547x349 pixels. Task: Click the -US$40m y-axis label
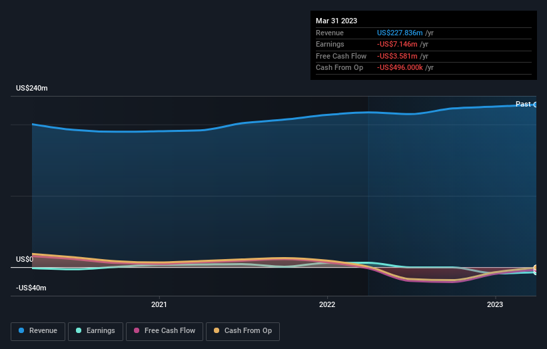coord(31,288)
